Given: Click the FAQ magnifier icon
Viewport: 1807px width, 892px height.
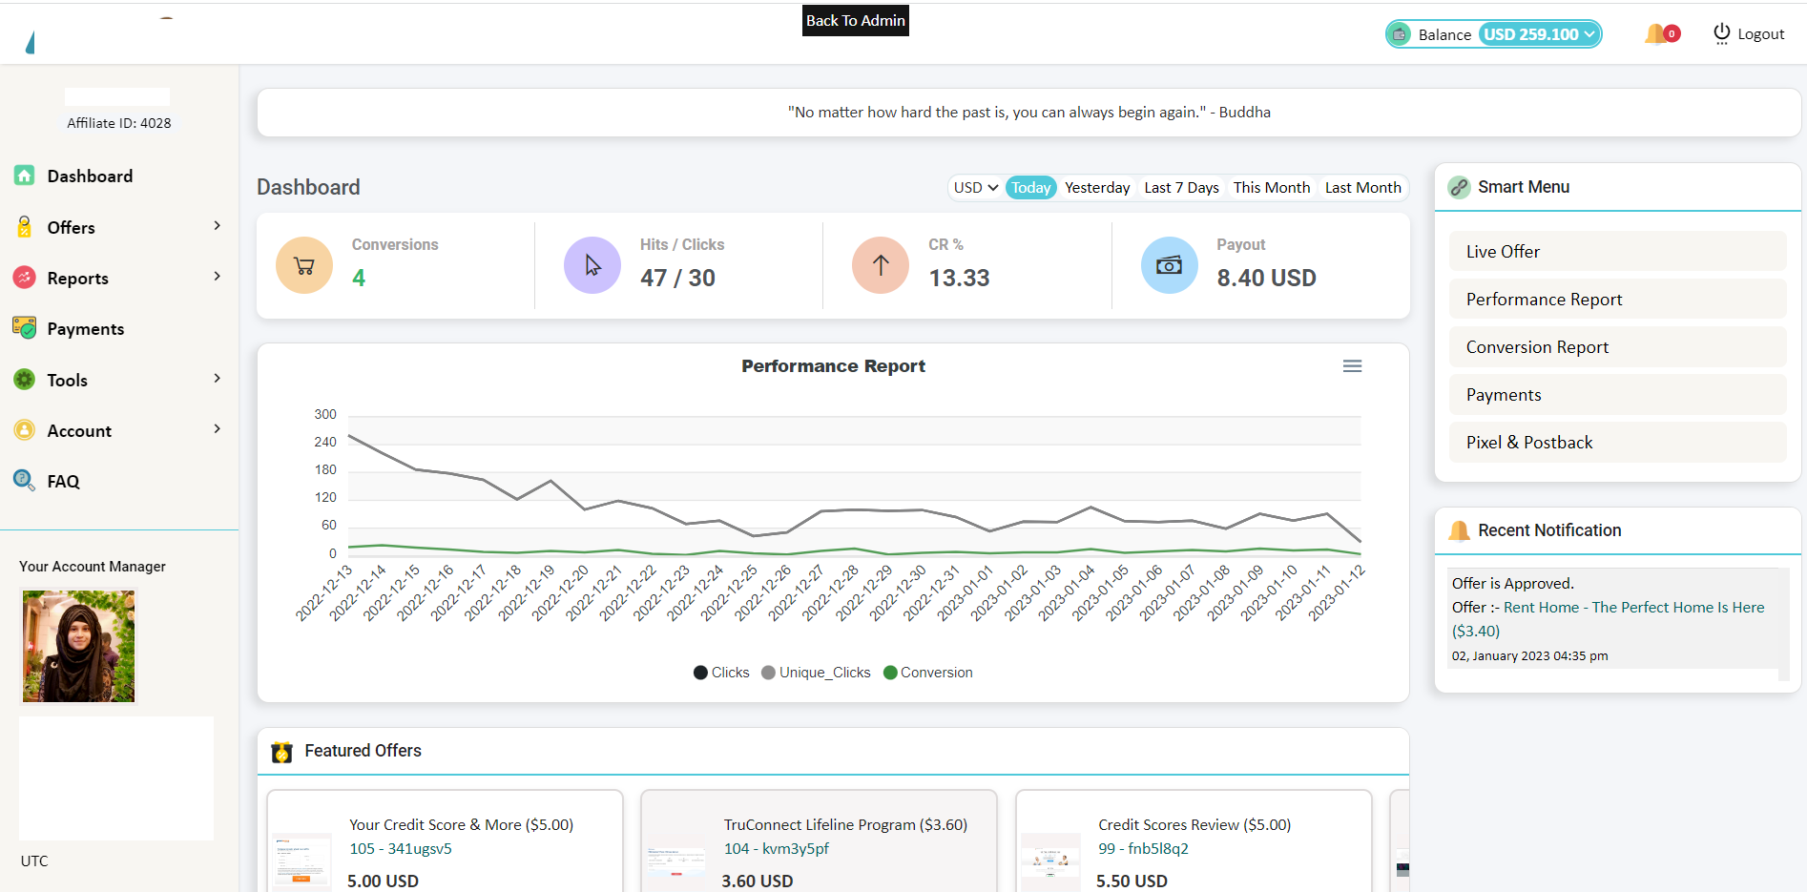Looking at the screenshot, I should coord(25,481).
